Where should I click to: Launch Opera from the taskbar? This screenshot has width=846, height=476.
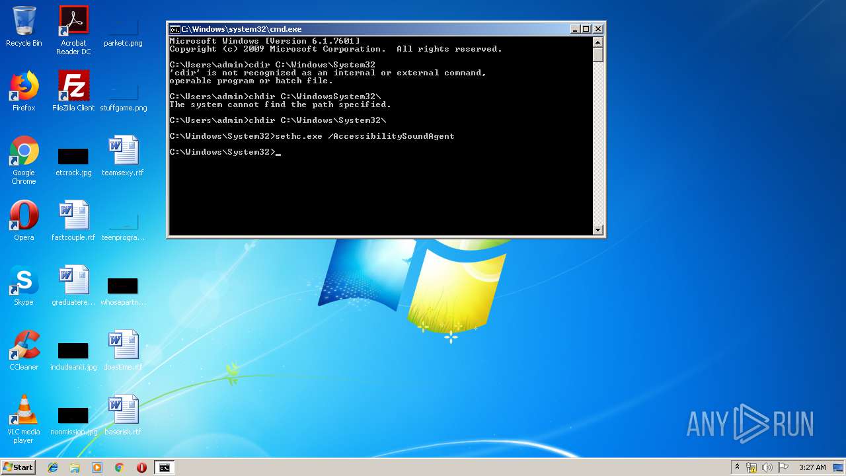coord(141,467)
